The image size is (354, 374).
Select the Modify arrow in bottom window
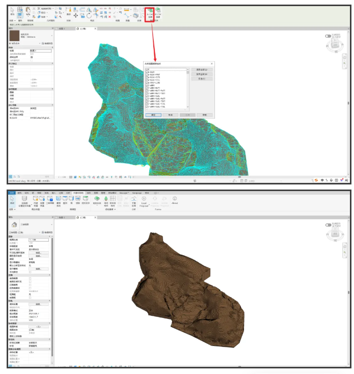click(12, 200)
